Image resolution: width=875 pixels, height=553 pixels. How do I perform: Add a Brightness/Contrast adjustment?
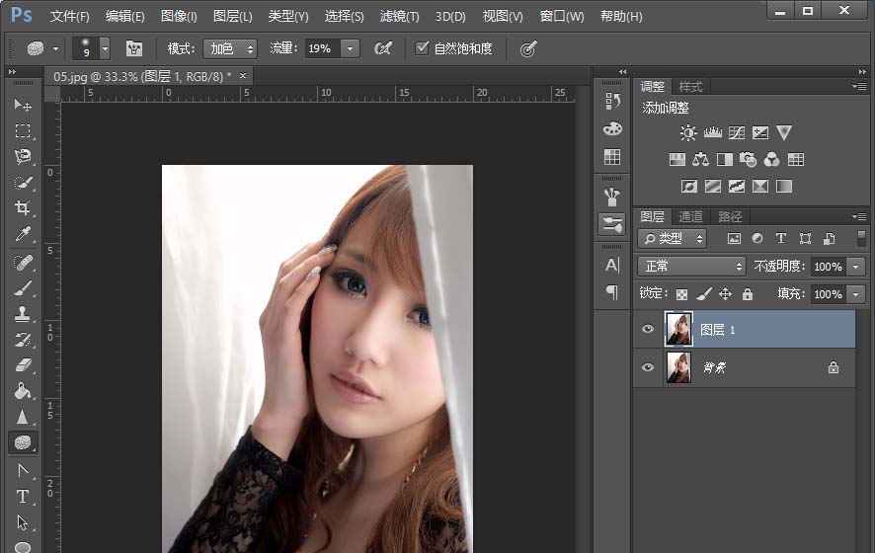688,132
